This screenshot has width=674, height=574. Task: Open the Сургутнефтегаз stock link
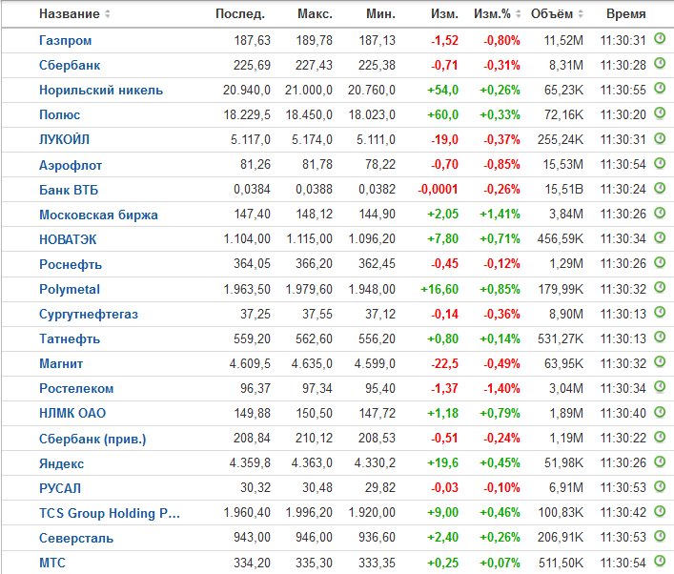pos(89,315)
